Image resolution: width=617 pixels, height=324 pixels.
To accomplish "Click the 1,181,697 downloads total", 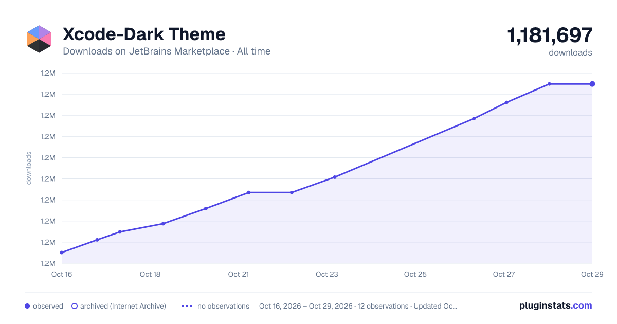I will 550,35.
